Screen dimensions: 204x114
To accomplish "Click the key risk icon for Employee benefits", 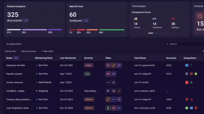I will pyautogui.click(x=113, y=65).
